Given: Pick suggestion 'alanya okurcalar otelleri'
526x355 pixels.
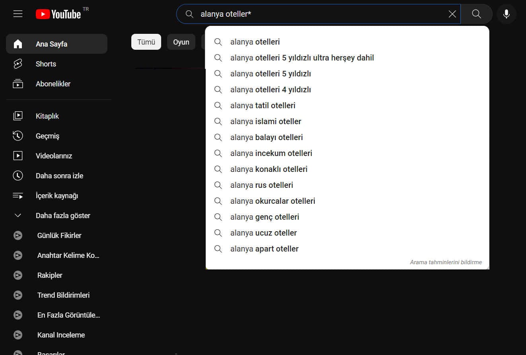Looking at the screenshot, I should 347,201.
